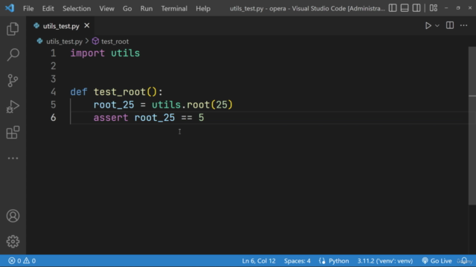Open the Search view
Viewport: 476px width, 267px height.
pyautogui.click(x=13, y=55)
